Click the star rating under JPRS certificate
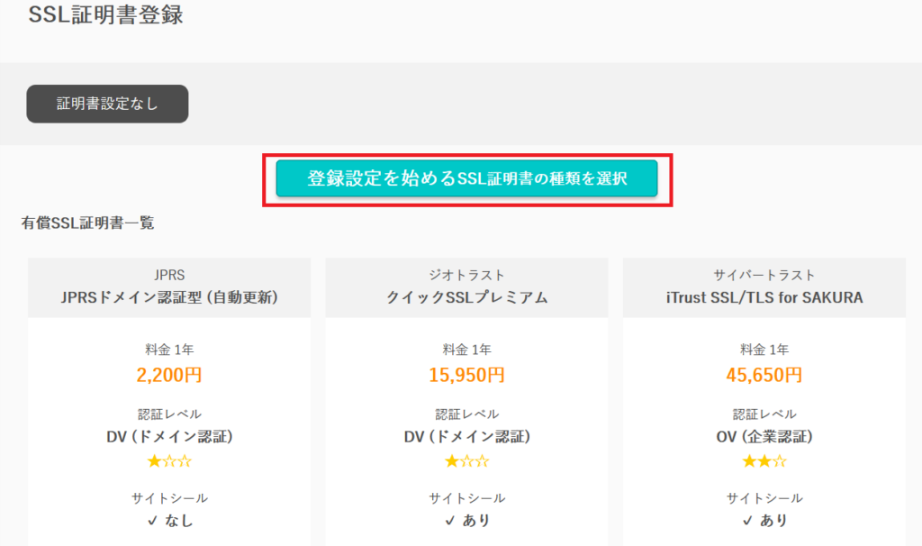 169,461
